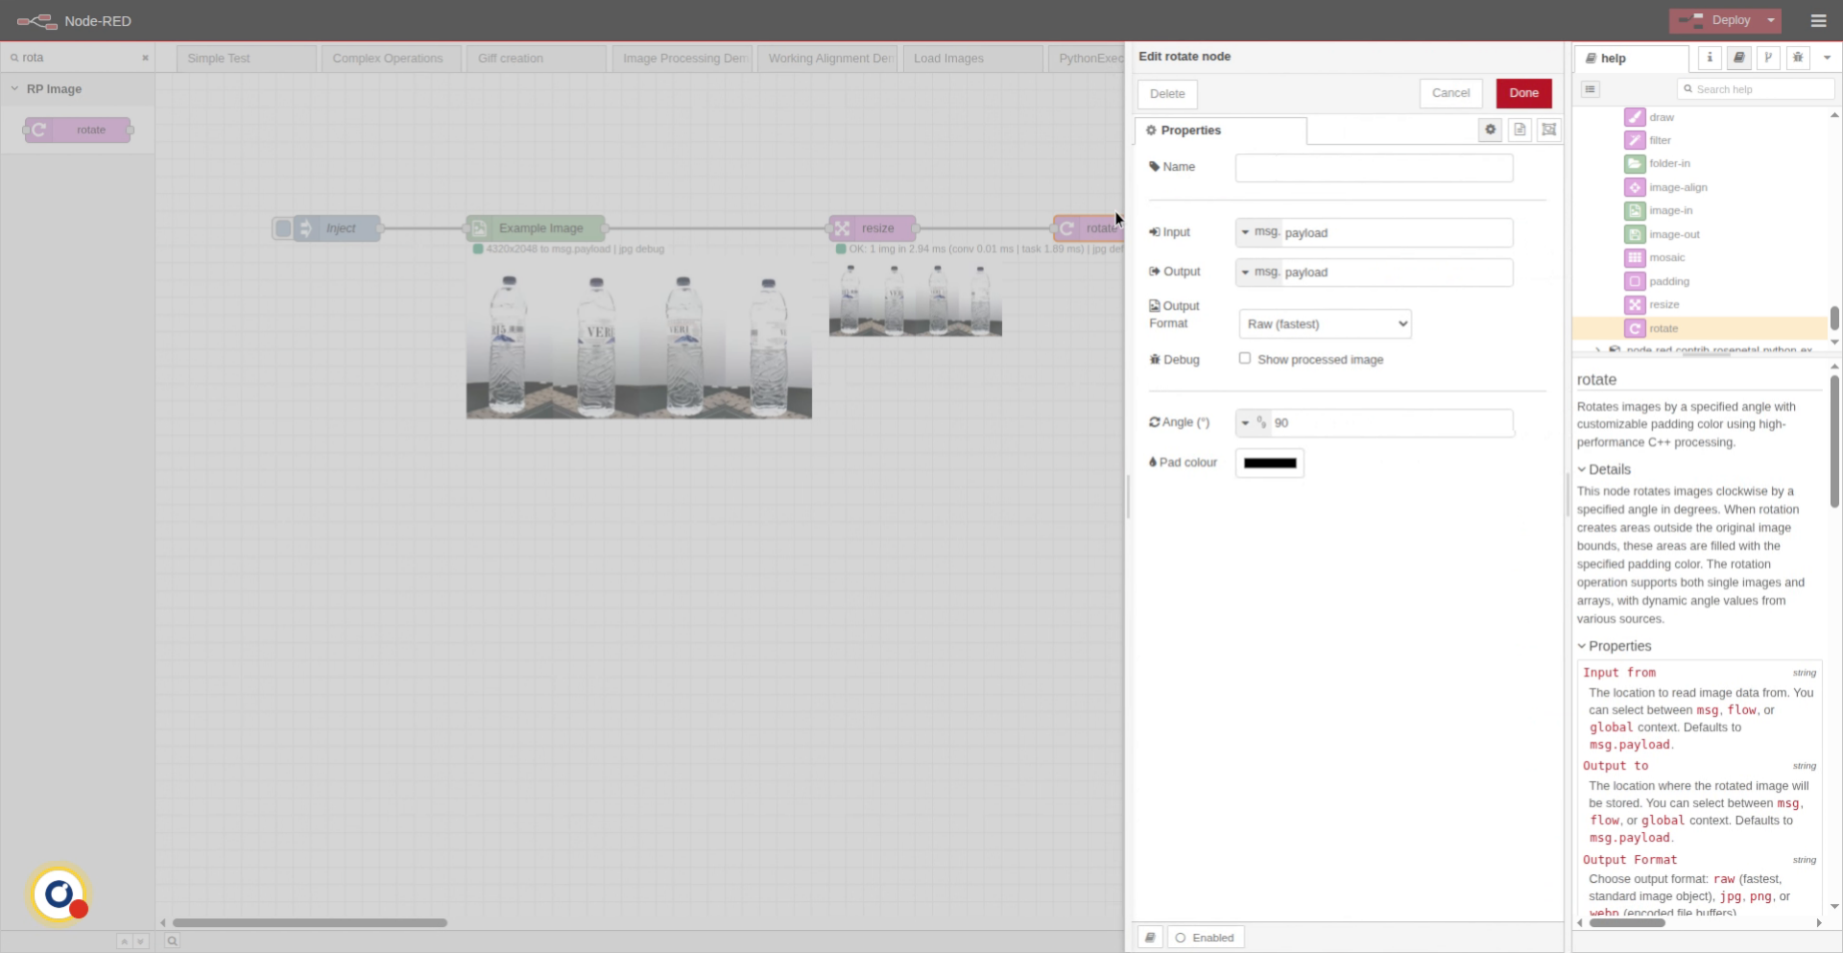The width and height of the screenshot is (1843, 953).
Task: Collapse the RP Image palette category
Action: [15, 89]
